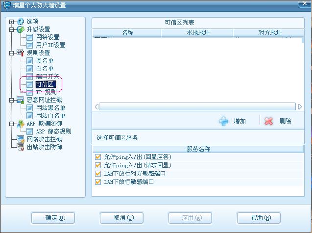This screenshot has width=312, height=233.
Task: Collapse the 升级设置 tree node
Action: (12, 29)
